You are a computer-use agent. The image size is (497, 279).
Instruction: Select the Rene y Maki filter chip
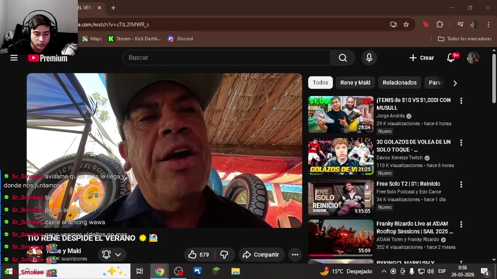tap(355, 83)
